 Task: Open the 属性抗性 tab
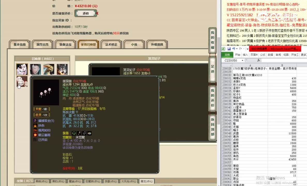coord(42,44)
